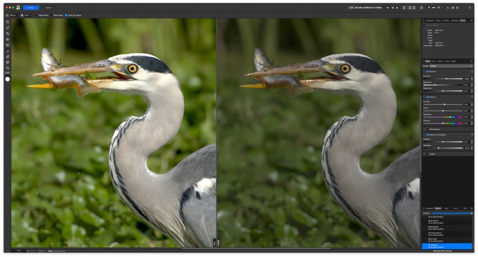
Task: Click the clock-shaped icon in the top toolbar
Action: coord(422,7)
